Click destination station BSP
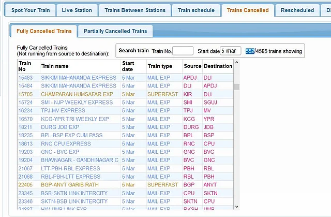 pyautogui.click(x=209, y=135)
